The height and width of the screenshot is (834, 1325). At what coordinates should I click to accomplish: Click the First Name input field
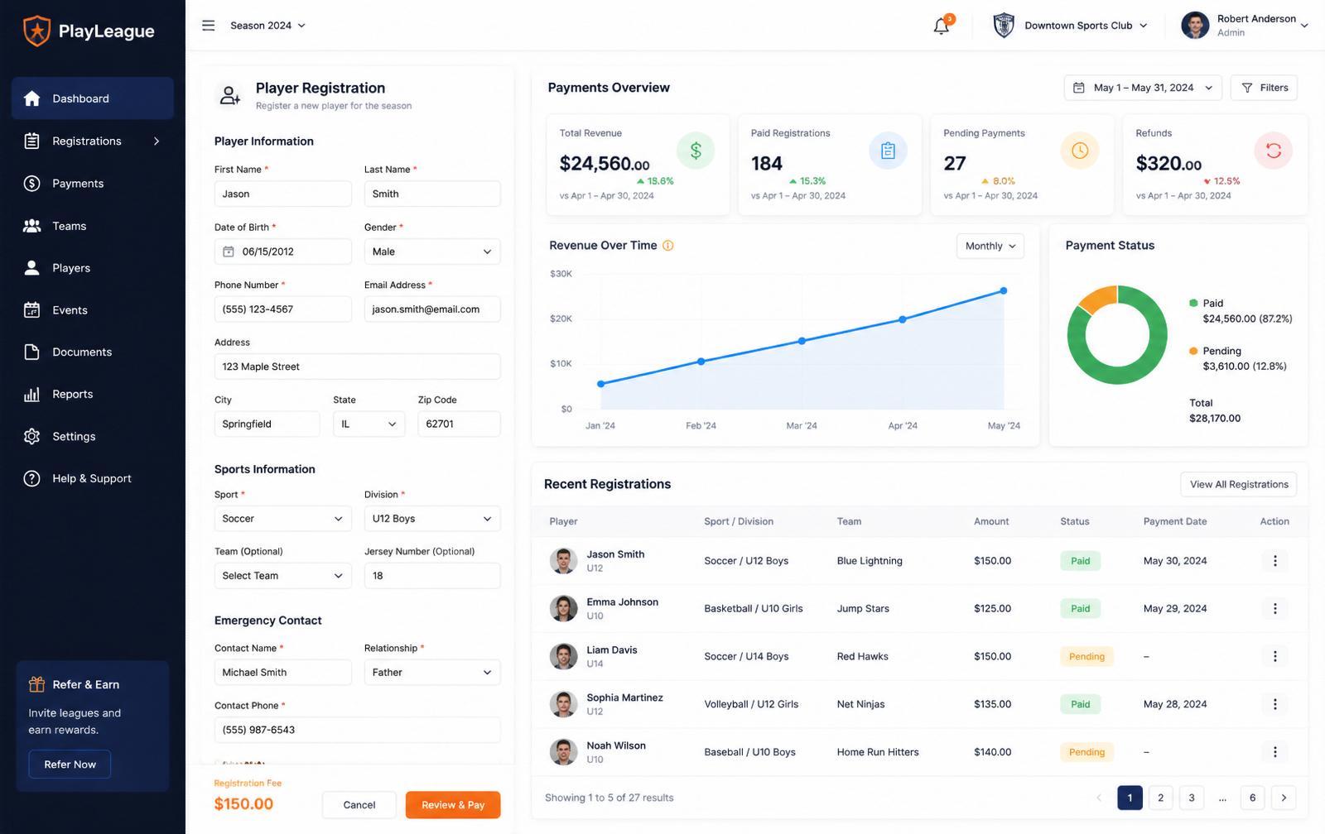282,194
